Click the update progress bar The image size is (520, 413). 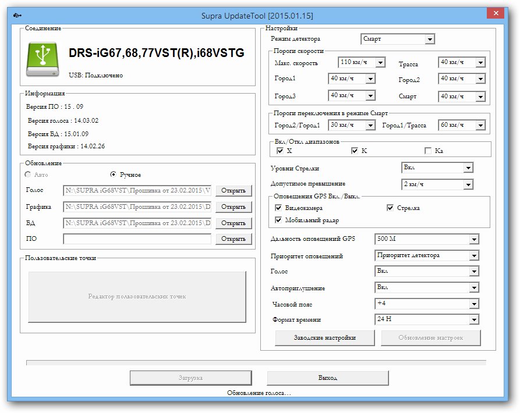pos(256,362)
